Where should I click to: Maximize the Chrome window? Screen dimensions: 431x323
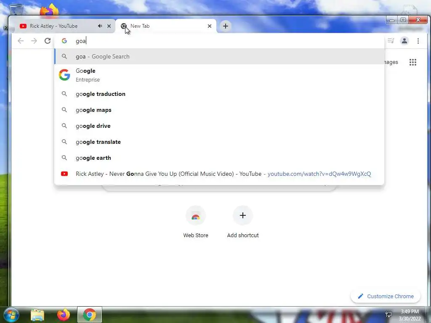(403, 20)
